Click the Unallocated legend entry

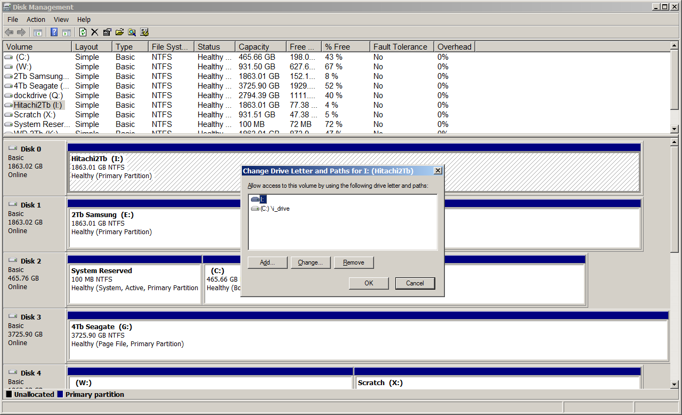point(30,395)
